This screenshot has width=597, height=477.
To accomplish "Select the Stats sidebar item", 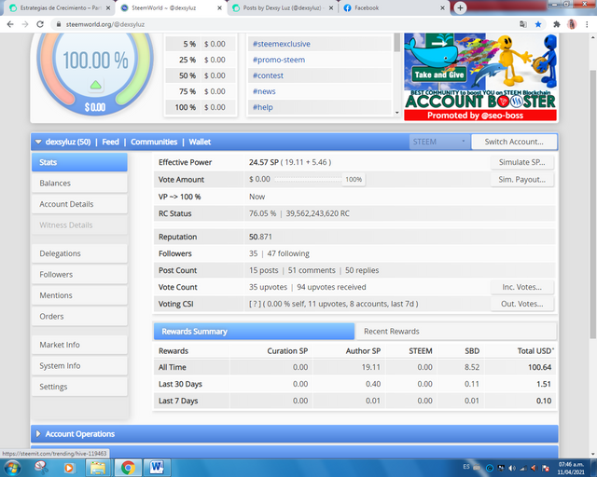I will (x=79, y=162).
